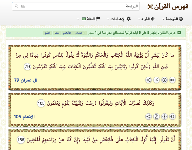
Task: Export الأنعام 105 verse as PDF
Action: pos(156,116)
